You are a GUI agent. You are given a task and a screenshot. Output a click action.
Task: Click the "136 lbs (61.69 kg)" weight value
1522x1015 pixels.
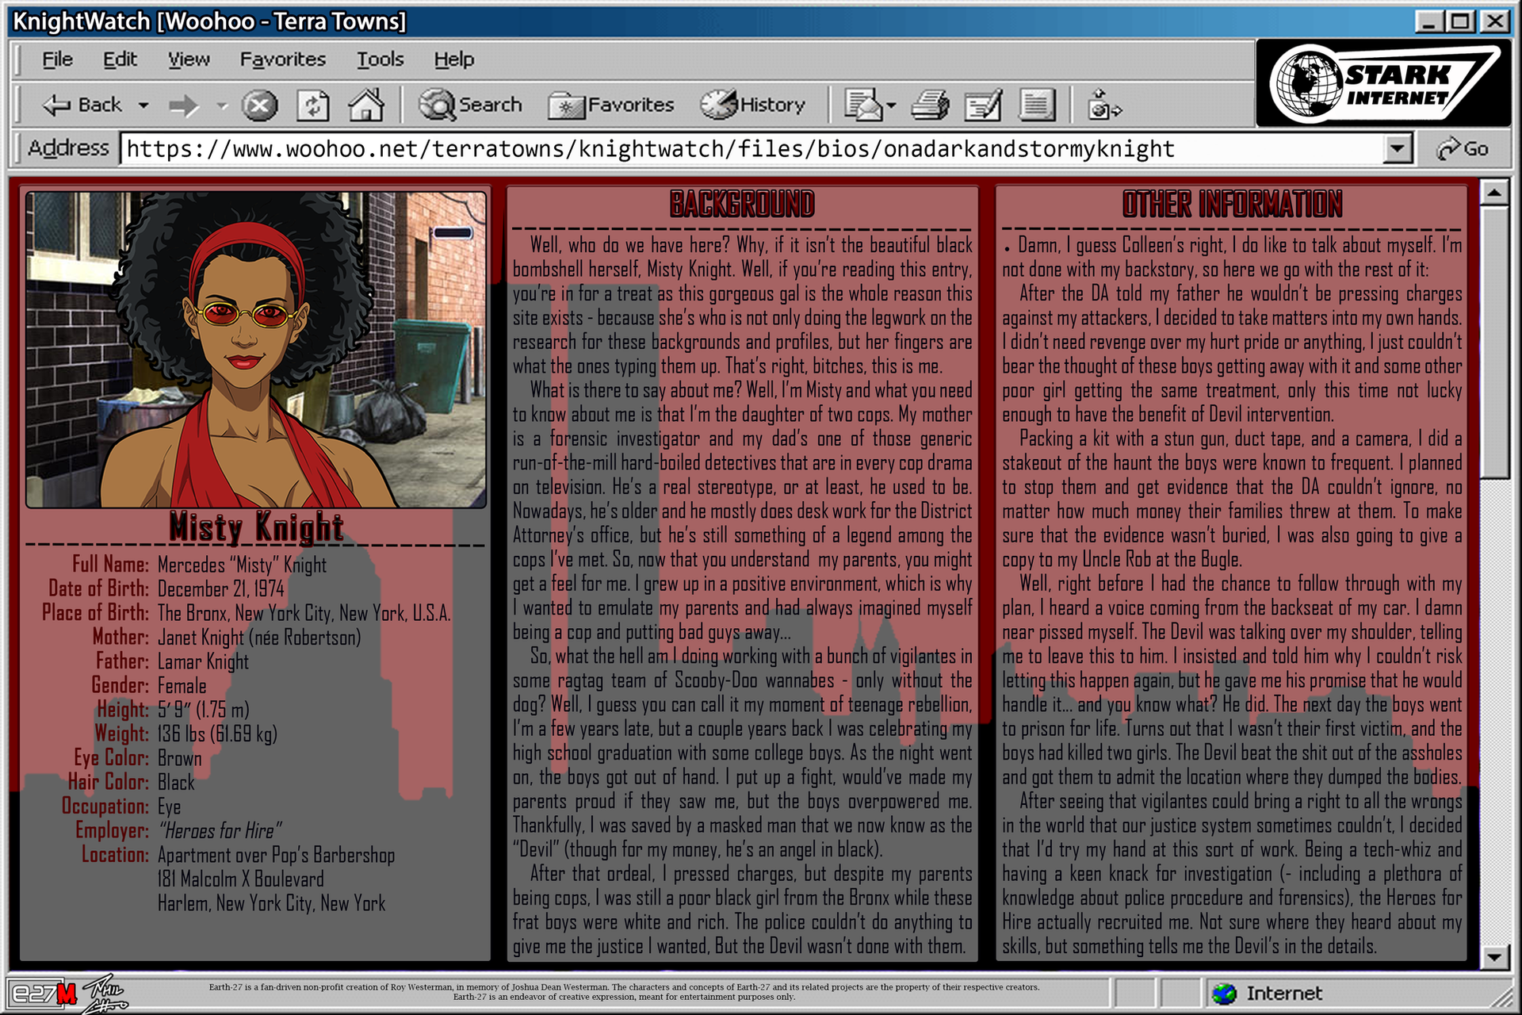point(217,734)
